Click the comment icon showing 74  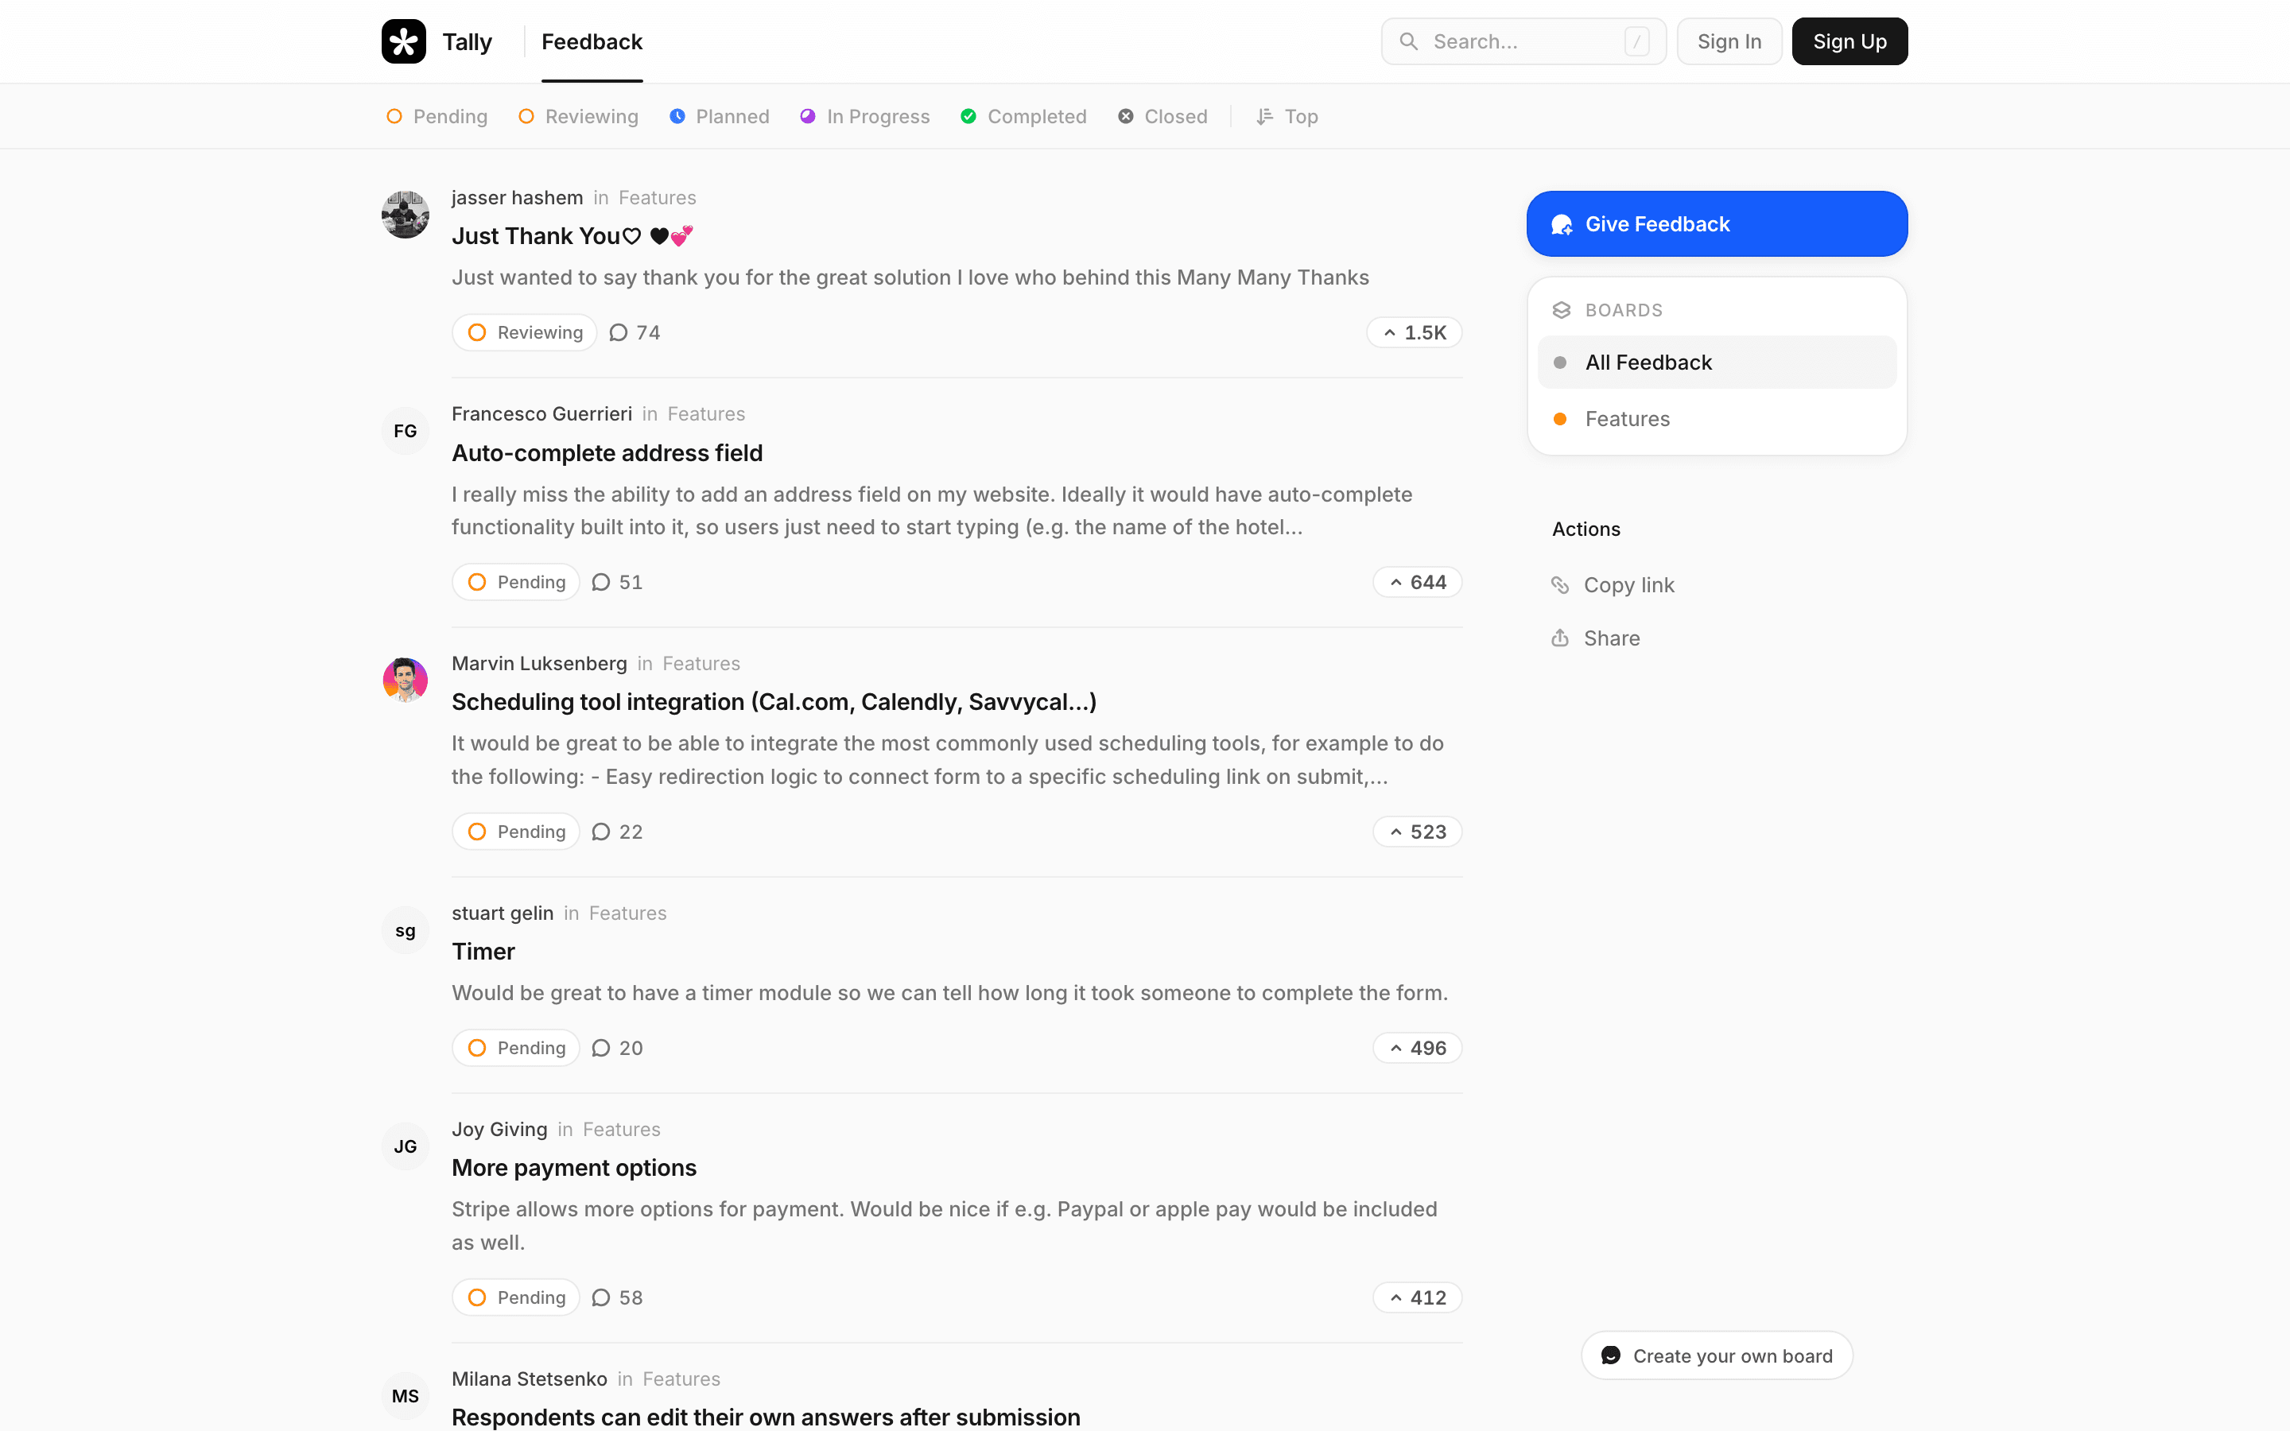click(x=618, y=332)
